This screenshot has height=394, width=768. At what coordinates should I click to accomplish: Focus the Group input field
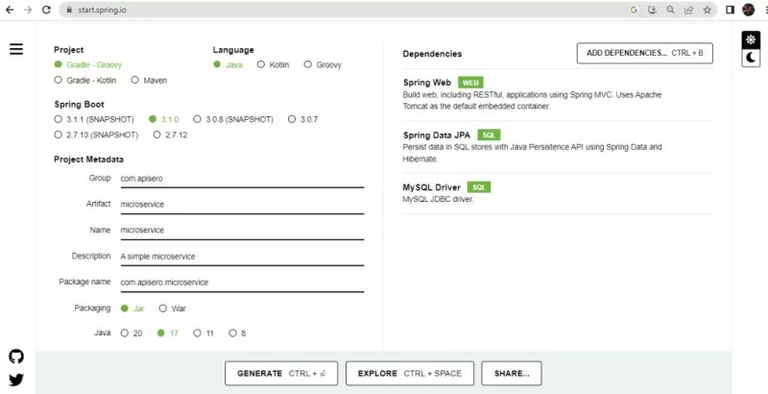coord(242,179)
